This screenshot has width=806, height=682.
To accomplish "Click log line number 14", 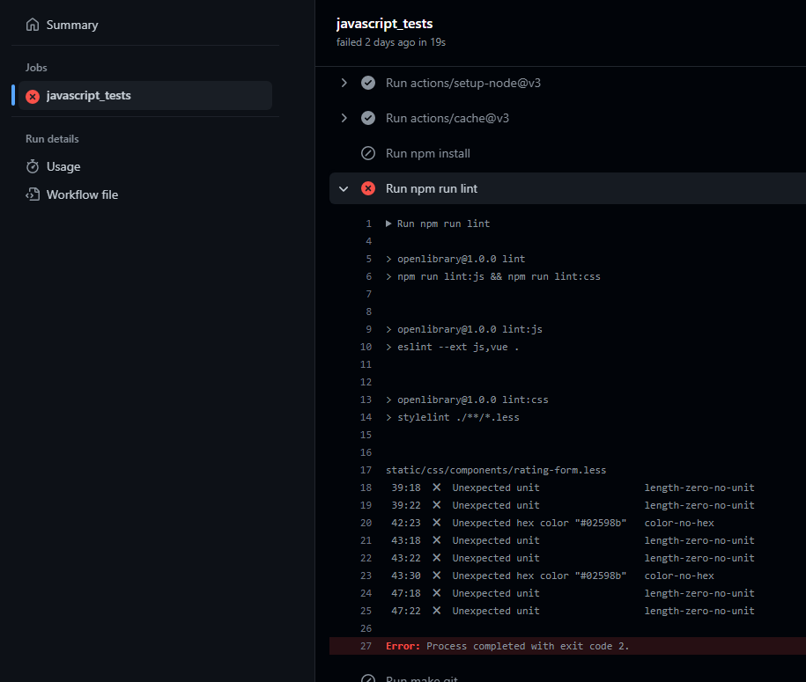I will tap(366, 417).
